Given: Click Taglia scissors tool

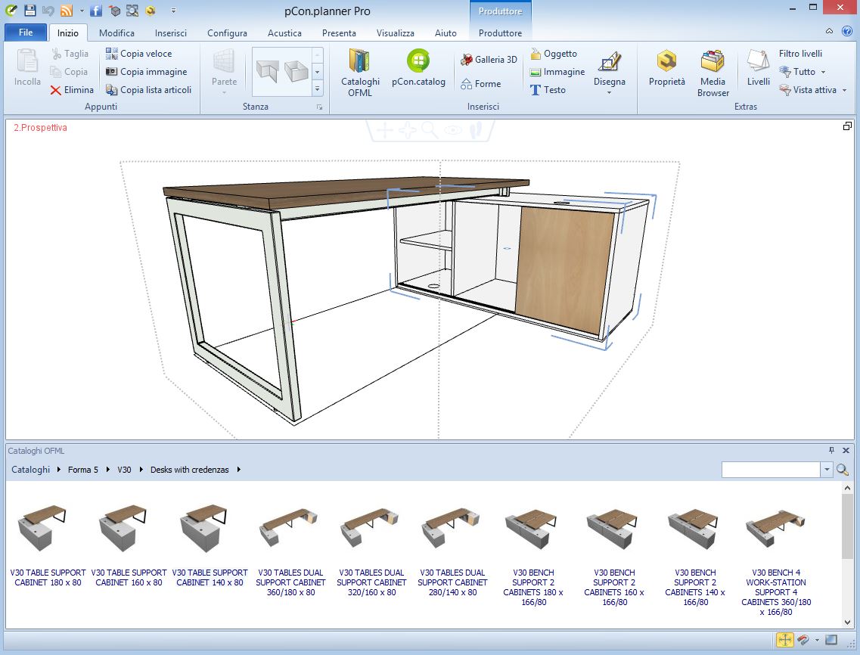Looking at the screenshot, I should point(70,54).
